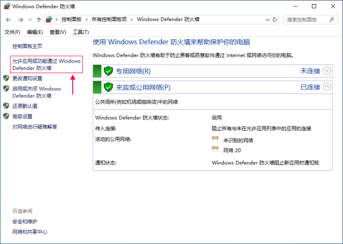Open recent locations dropdown arrow

pyautogui.click(x=30, y=20)
